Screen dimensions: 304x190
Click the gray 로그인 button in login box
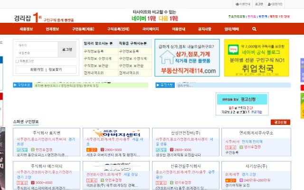pos(67,49)
